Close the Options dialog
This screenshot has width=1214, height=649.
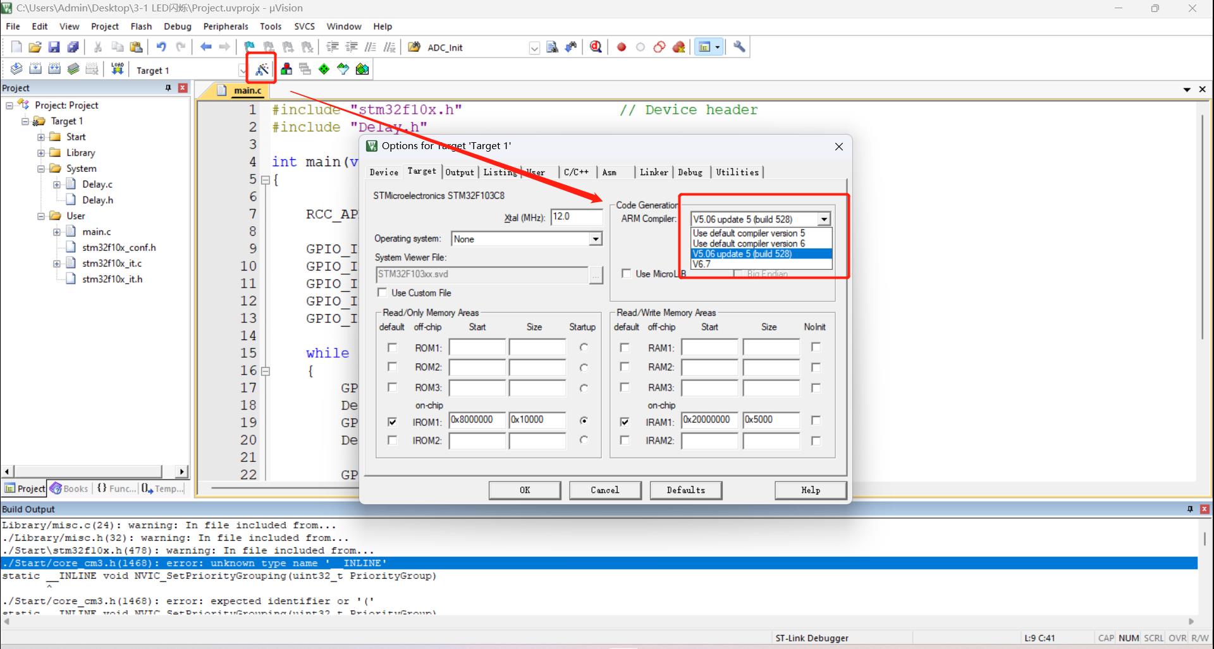coord(839,147)
